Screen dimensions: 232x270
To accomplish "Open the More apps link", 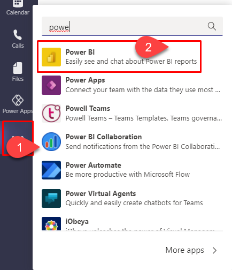I will 185,250.
